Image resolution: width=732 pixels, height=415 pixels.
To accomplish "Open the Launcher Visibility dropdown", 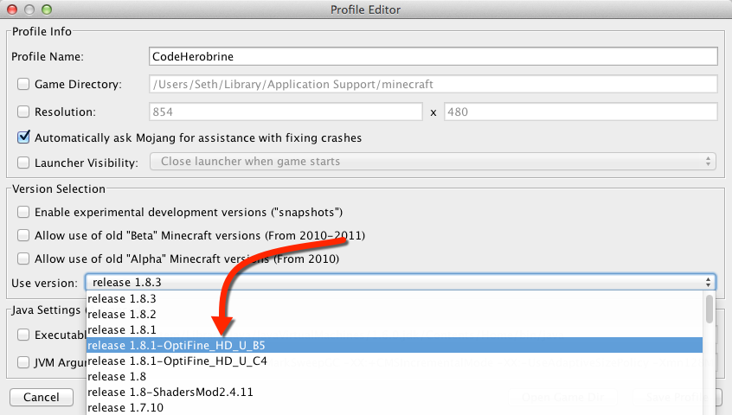I will coord(433,162).
